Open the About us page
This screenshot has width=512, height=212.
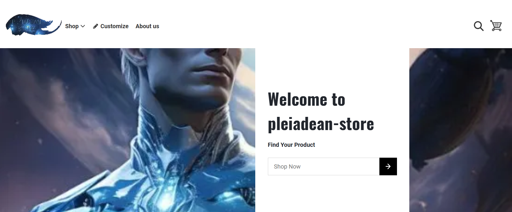(147, 26)
